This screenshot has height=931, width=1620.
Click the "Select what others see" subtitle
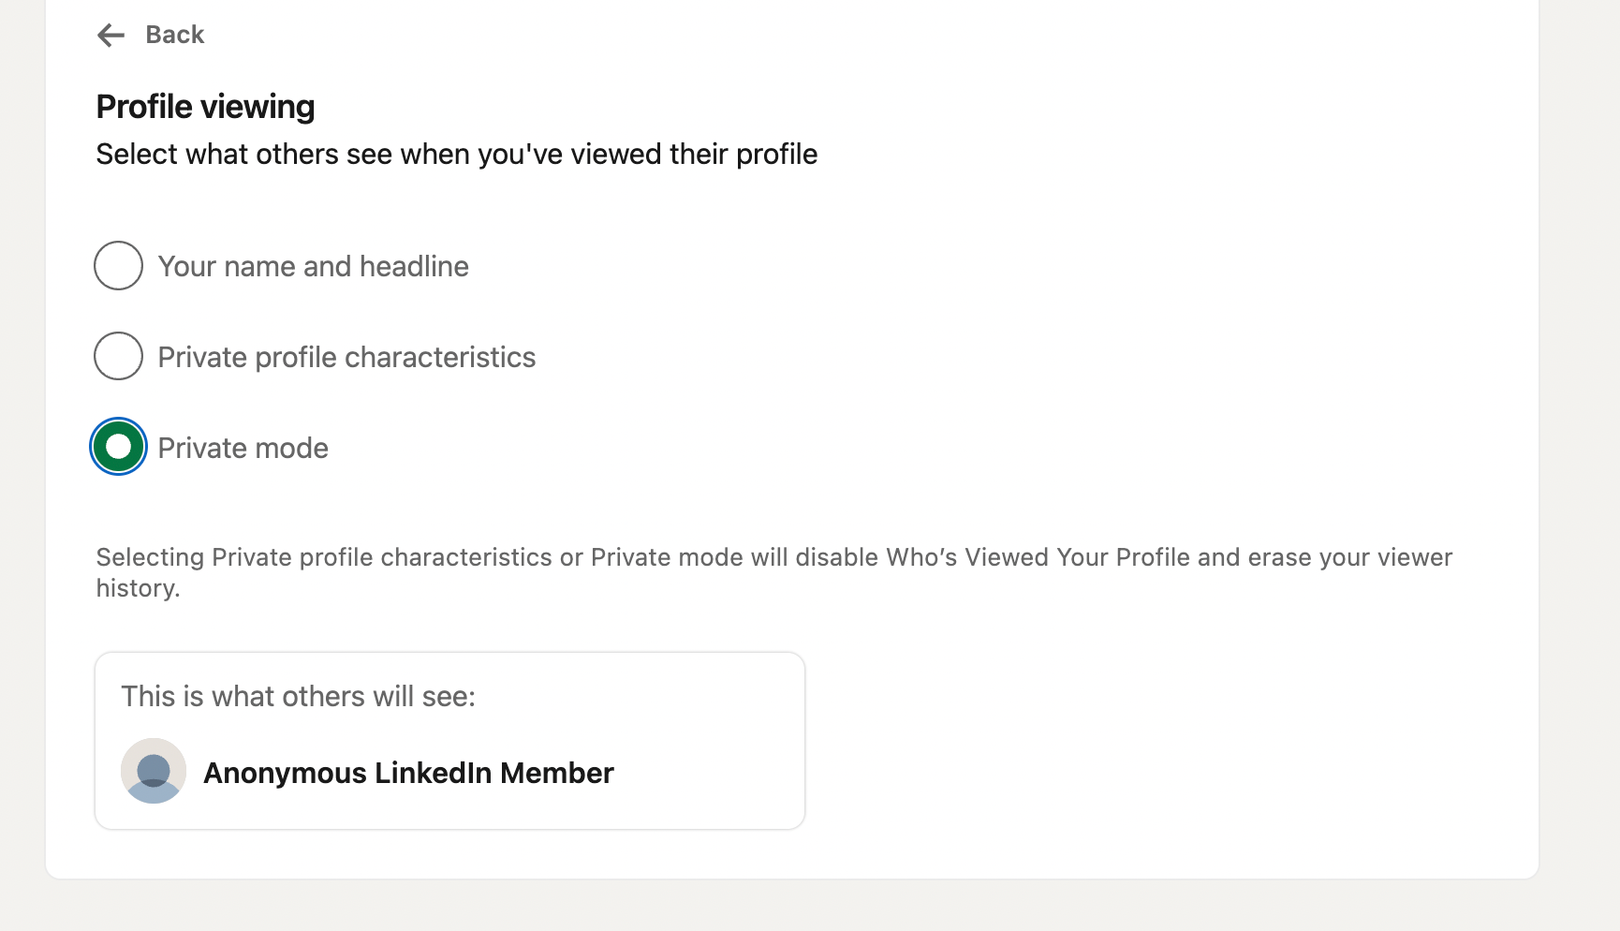click(x=456, y=155)
